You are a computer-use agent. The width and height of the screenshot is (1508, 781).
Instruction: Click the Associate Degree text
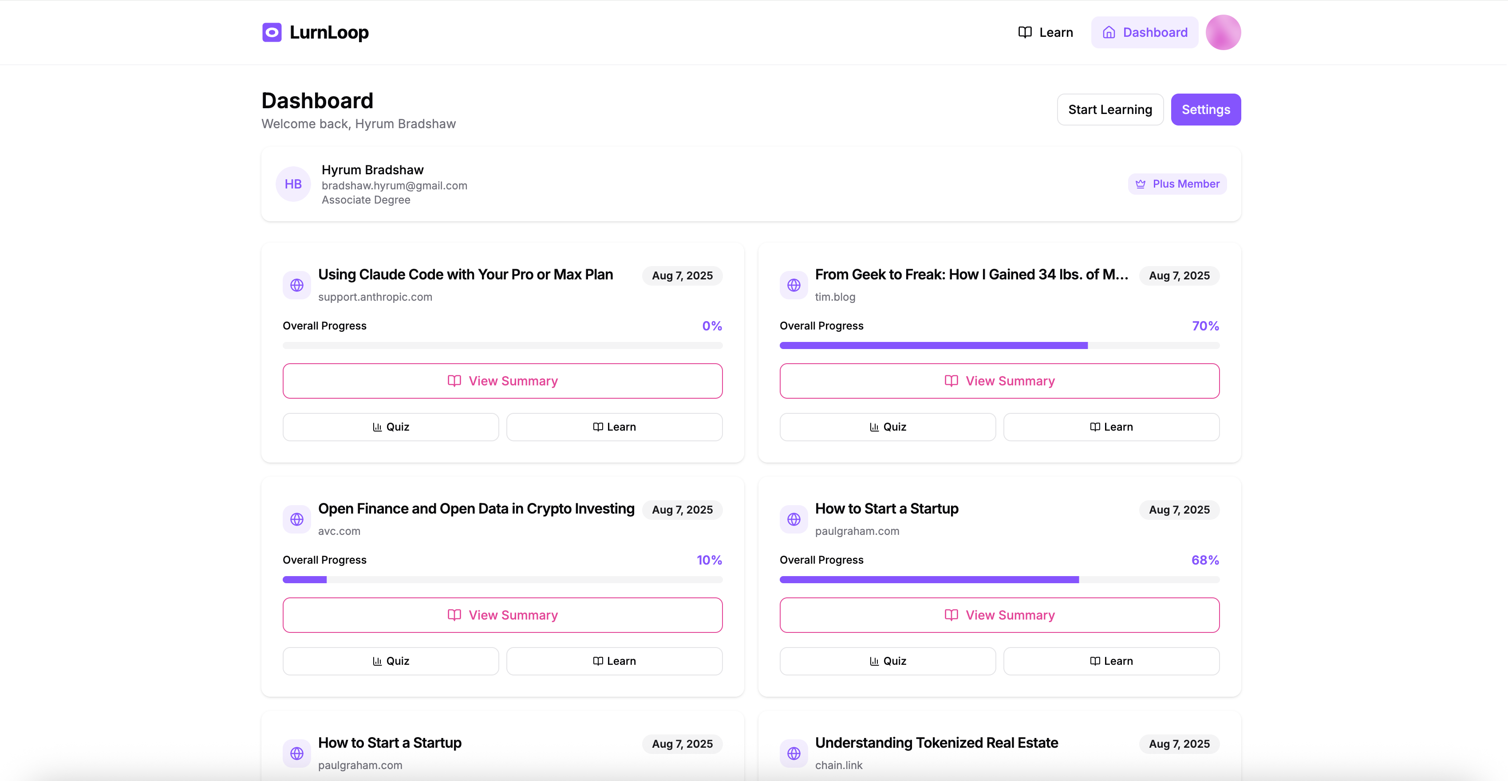(x=366, y=200)
